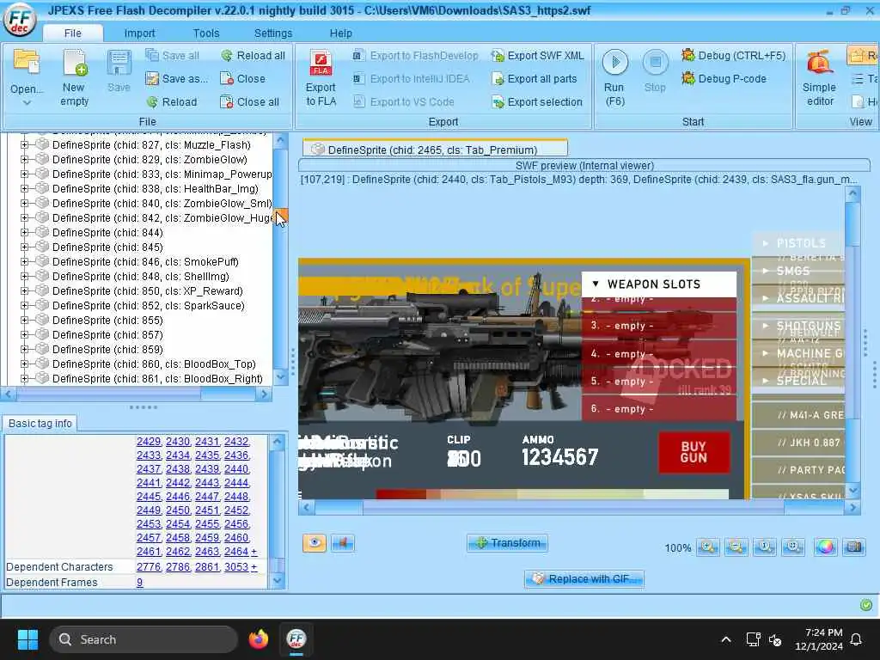Select the DefineSprite Tab_Premium preview tab

435,150
